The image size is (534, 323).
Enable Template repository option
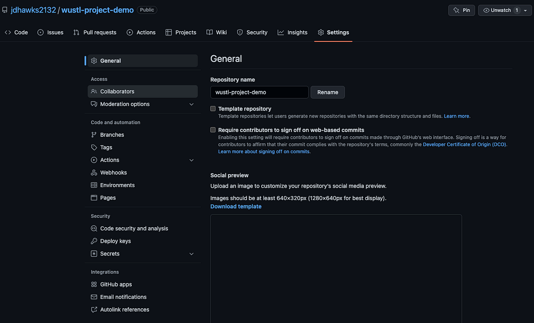213,108
